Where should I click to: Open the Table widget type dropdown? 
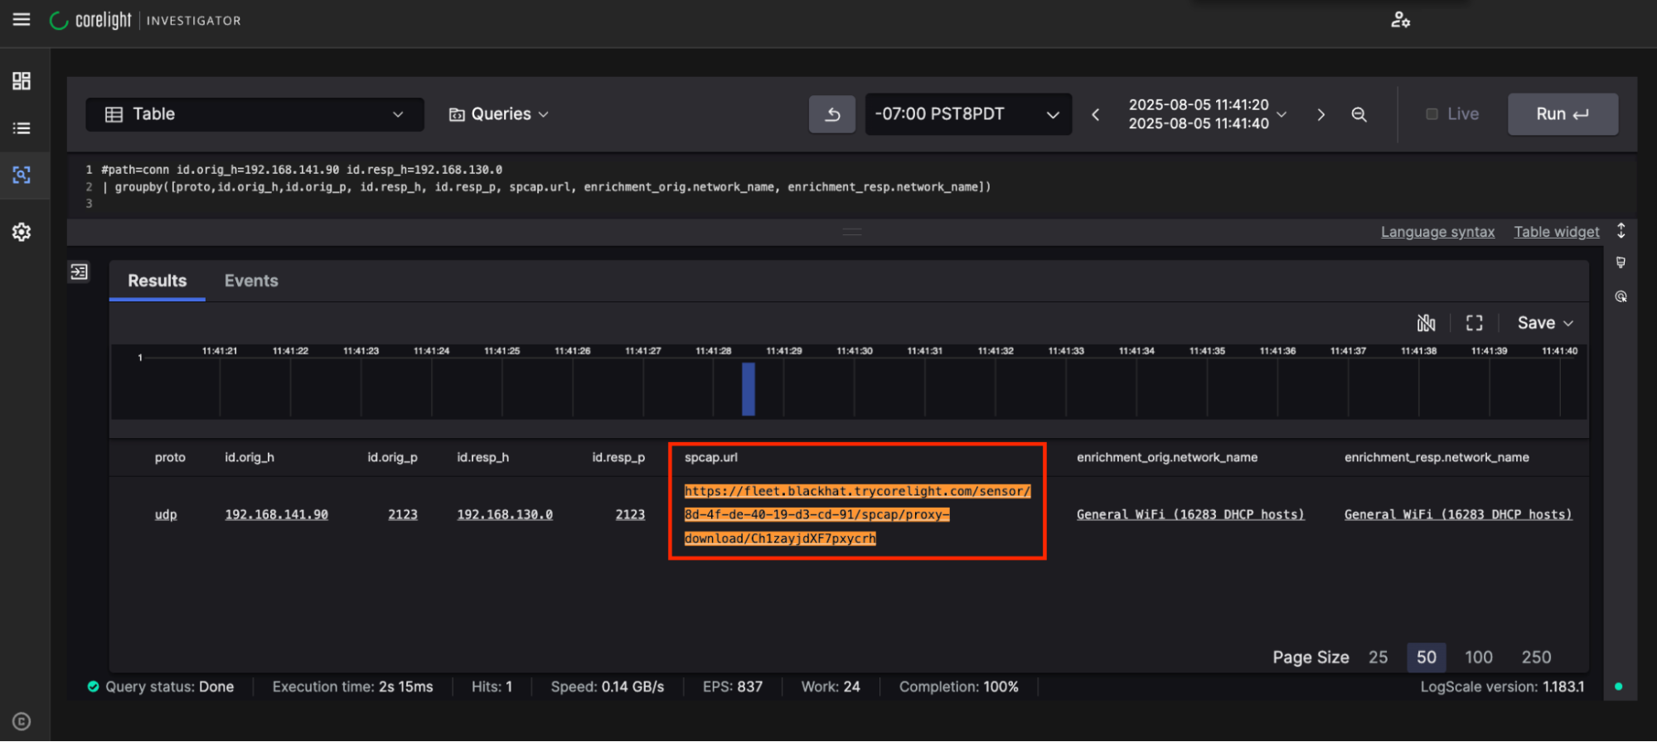click(254, 114)
